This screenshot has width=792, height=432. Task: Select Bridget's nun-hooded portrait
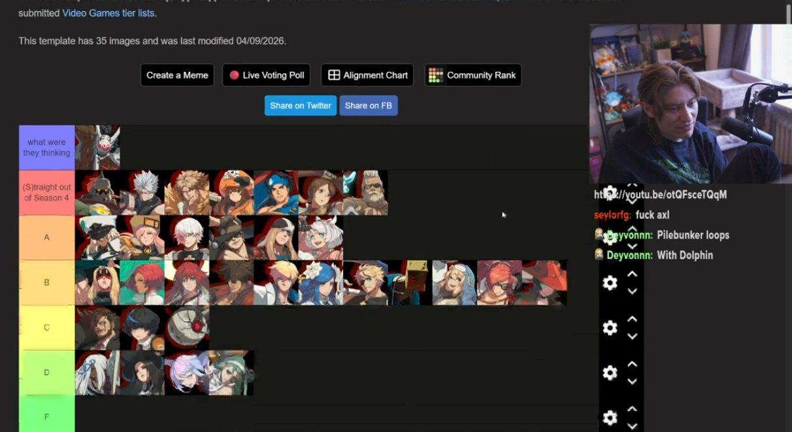pos(455,282)
